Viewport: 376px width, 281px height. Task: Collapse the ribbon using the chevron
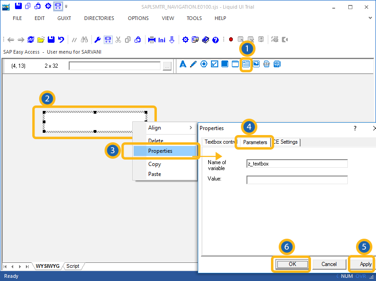click(370, 18)
